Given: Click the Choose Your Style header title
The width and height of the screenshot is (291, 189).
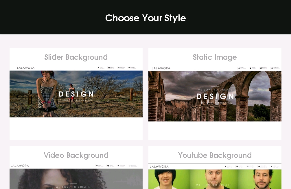Looking at the screenshot, I should tap(145, 18).
